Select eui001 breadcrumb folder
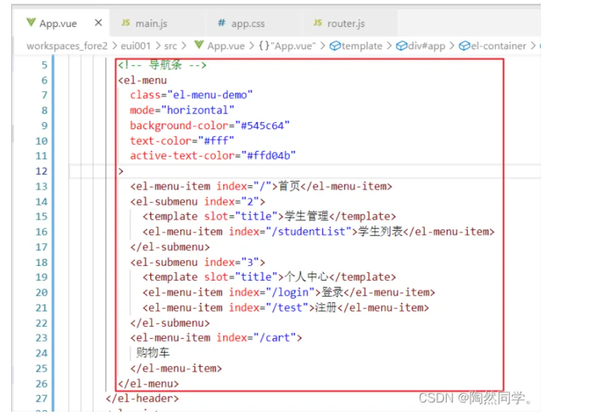This screenshot has width=595, height=416. [x=135, y=46]
